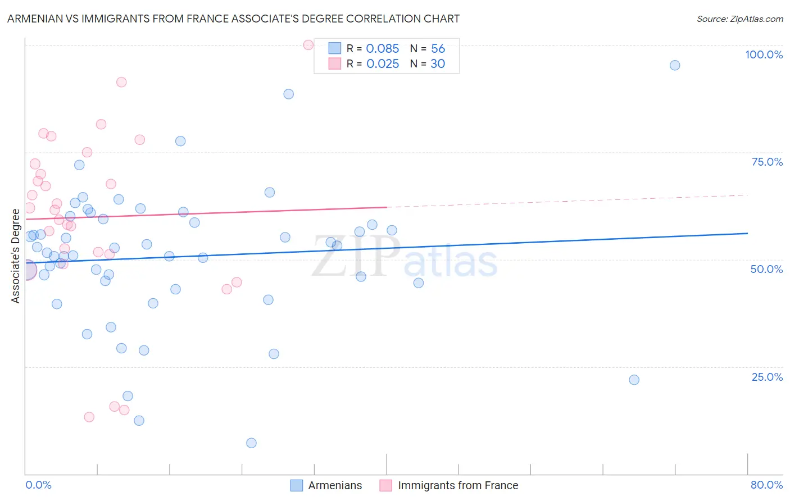
Task: Click the blue square beside R = 0.085
Action: tap(335, 48)
